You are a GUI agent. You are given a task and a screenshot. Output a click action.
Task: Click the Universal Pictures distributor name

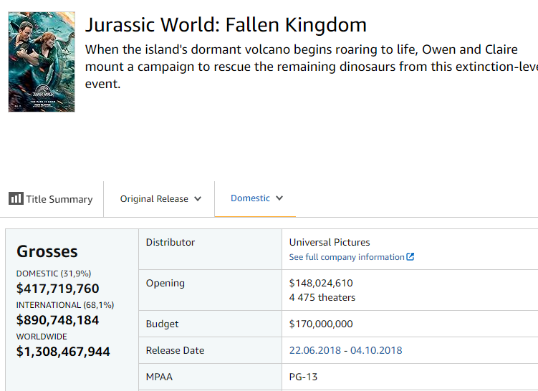click(x=330, y=242)
